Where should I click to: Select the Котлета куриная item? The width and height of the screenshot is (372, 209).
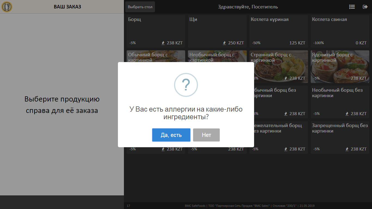[278, 31]
